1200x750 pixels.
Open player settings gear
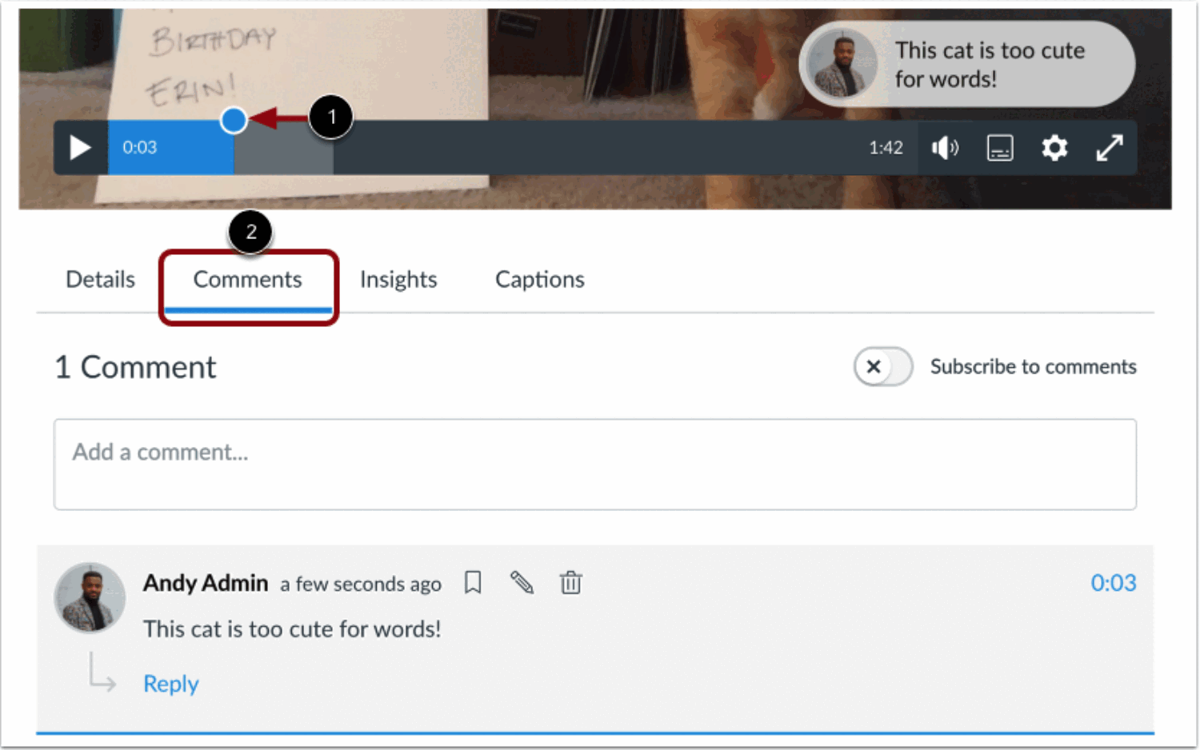[x=1054, y=148]
